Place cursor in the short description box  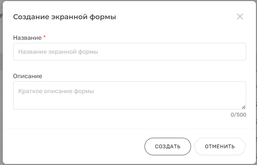(x=130, y=95)
